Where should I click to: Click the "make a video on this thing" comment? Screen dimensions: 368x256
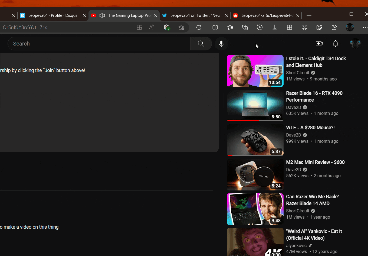(x=29, y=227)
